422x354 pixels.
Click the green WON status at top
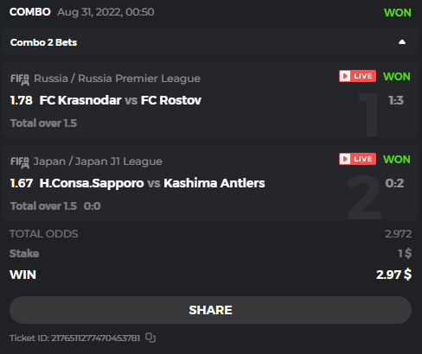398,13
